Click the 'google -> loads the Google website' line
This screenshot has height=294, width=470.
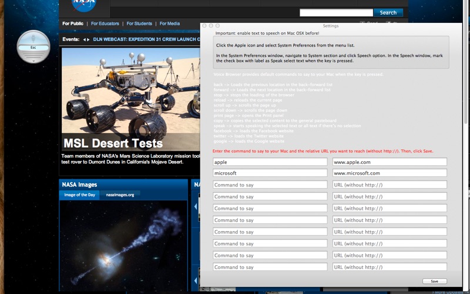click(x=249, y=141)
